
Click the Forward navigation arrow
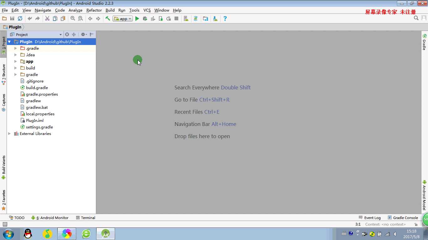click(x=98, y=18)
